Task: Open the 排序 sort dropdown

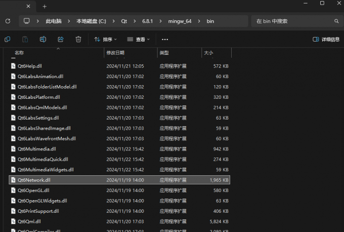Action: pyautogui.click(x=105, y=39)
